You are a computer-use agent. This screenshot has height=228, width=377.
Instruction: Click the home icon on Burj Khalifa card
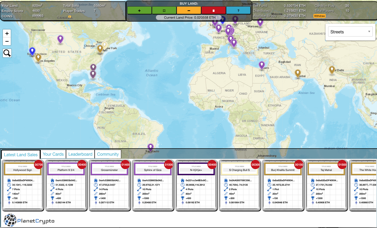[269, 180]
